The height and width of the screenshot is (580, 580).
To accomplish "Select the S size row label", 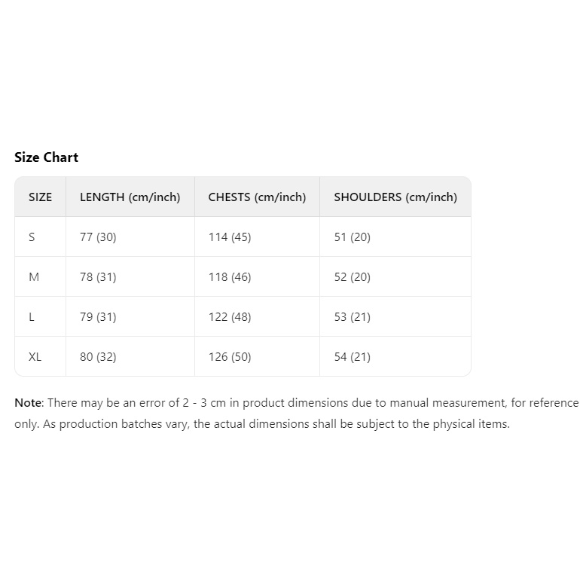I will 32,237.
